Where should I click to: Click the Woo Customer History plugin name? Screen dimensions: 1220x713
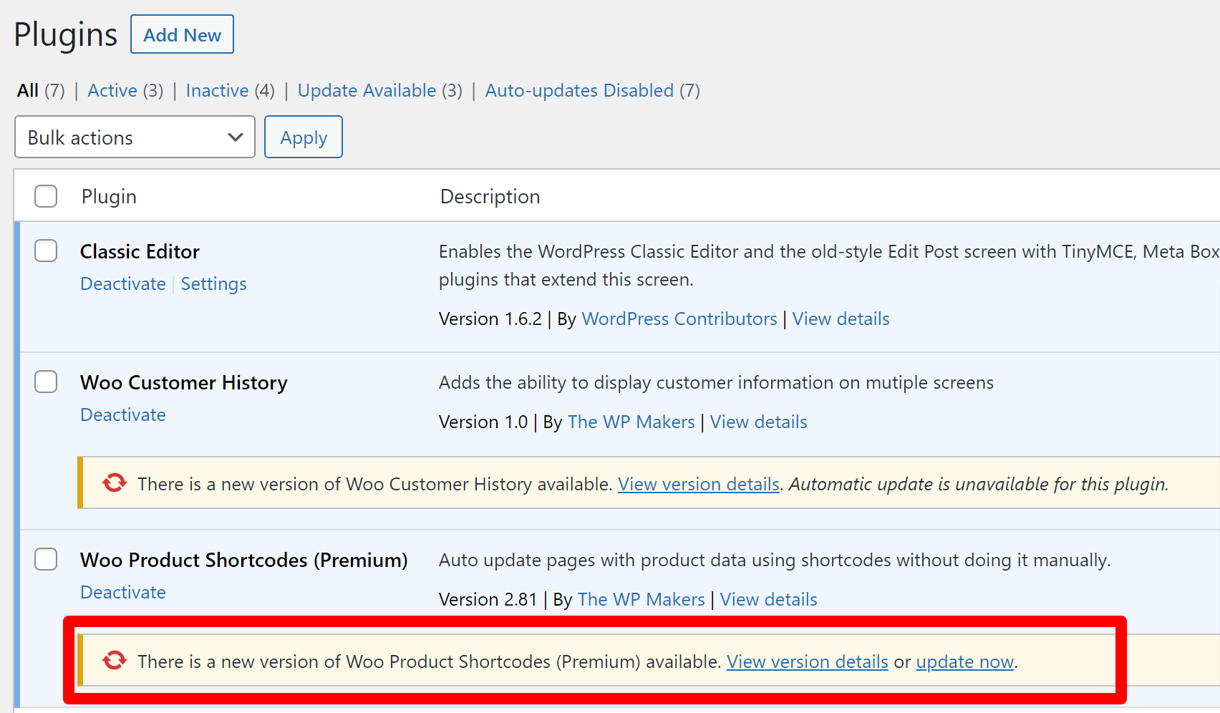pyautogui.click(x=183, y=382)
